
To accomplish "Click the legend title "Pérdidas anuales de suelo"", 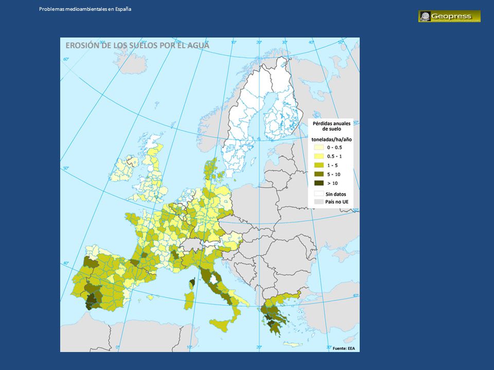I will 331,126.
